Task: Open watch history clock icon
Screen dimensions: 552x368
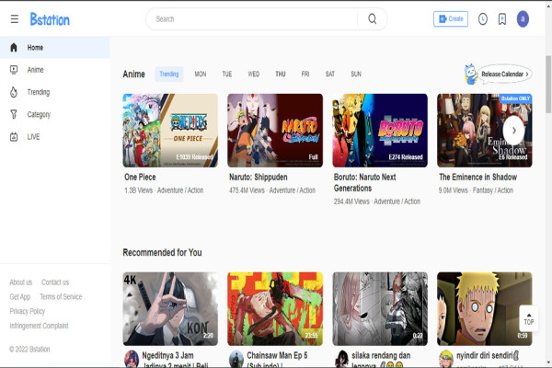Action: click(483, 19)
